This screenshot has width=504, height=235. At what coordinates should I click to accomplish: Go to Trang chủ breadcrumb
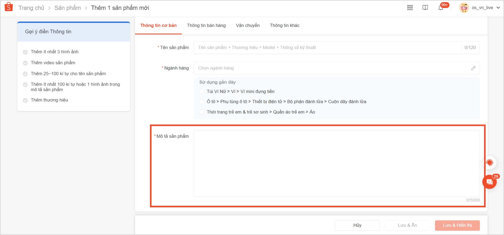[x=31, y=8]
